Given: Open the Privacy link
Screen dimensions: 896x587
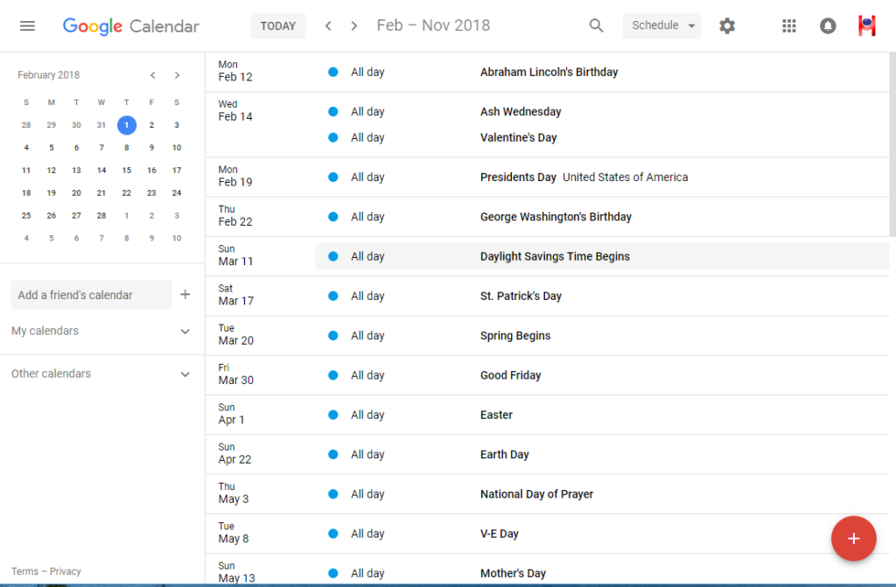Looking at the screenshot, I should click(x=65, y=571).
